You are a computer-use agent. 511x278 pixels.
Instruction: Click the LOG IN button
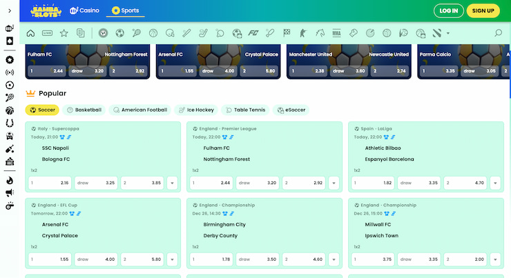point(448,11)
